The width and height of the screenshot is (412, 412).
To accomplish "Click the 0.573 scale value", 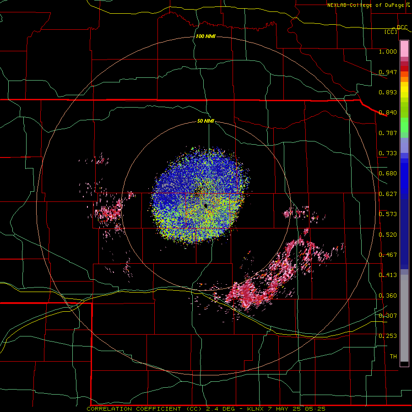I will point(388,214).
